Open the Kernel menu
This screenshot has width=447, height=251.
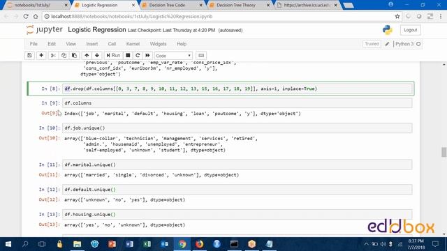[x=133, y=44]
